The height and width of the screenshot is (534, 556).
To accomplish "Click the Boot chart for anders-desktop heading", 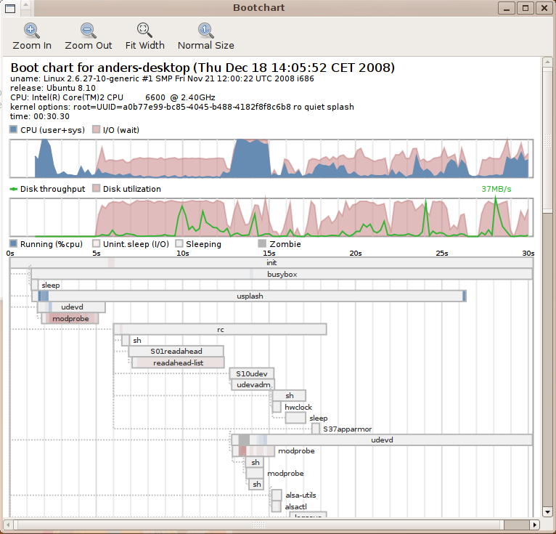I will 203,68.
